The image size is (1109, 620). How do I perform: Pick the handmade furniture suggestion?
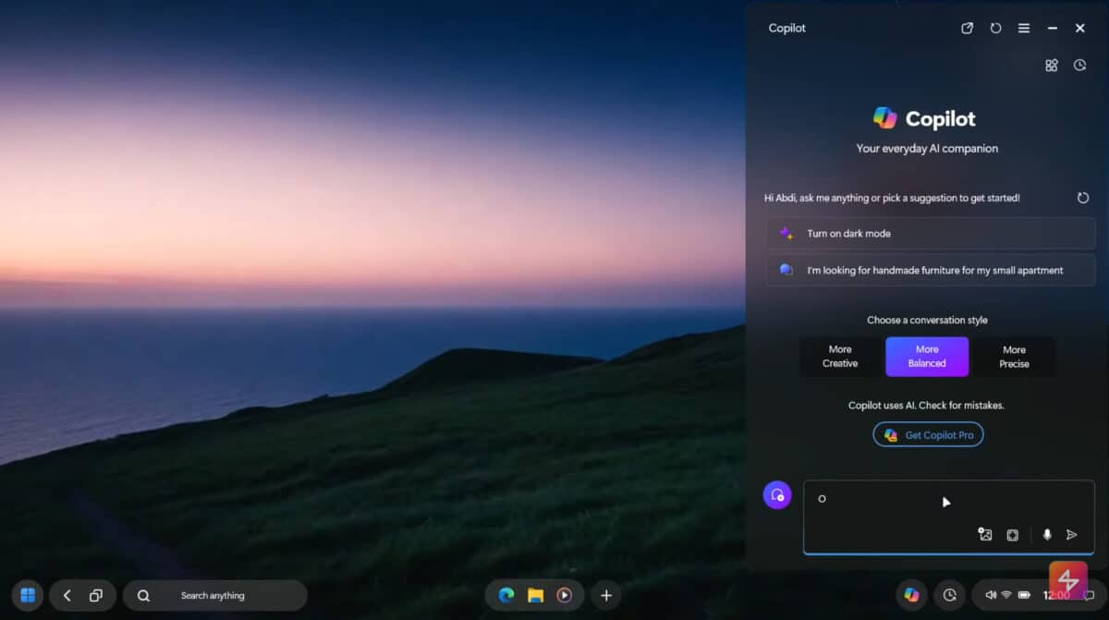coord(930,271)
